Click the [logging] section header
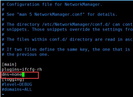 13,80
